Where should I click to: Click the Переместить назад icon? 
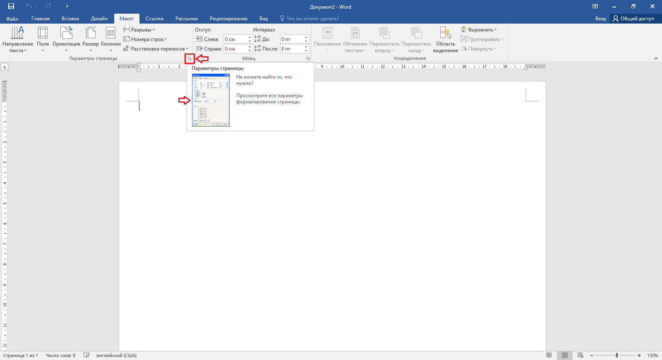tap(416, 33)
